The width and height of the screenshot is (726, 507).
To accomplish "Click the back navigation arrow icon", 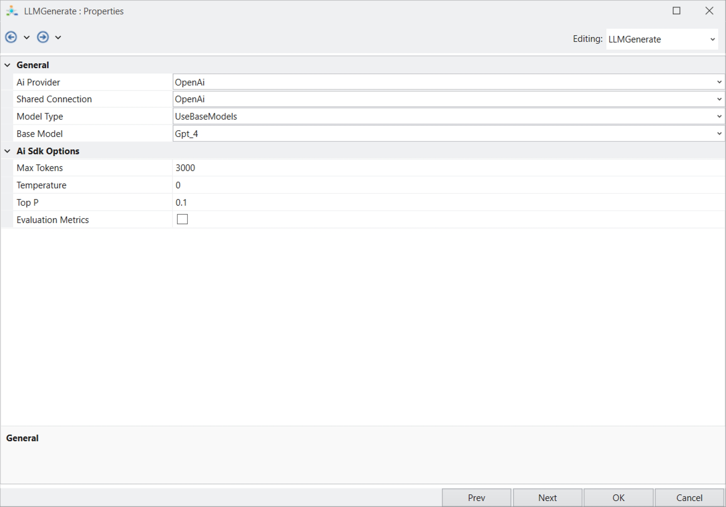I will point(11,37).
